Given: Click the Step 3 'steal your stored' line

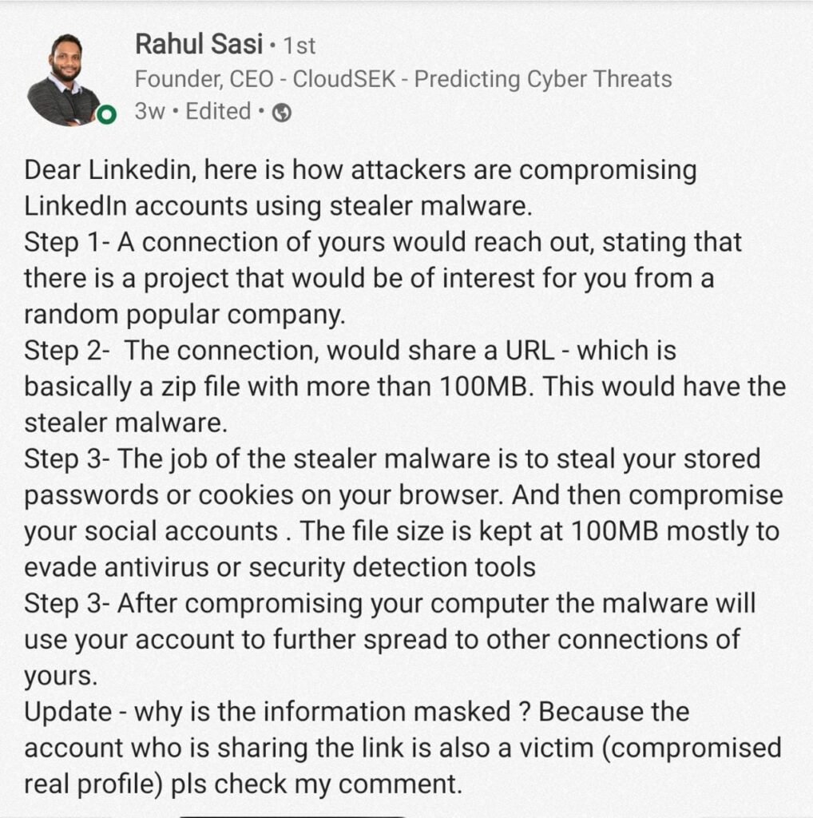Looking at the screenshot, I should 392,459.
